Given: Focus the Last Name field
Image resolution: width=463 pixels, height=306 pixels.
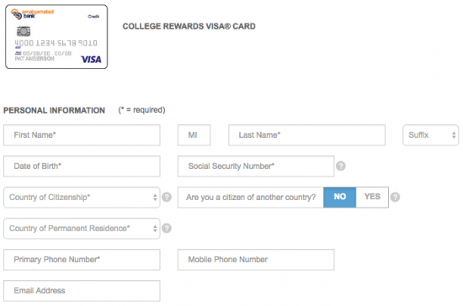Looking at the screenshot, I should coord(306,135).
